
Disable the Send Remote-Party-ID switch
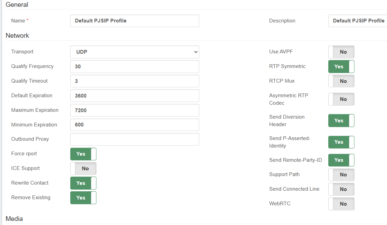tap(341, 160)
